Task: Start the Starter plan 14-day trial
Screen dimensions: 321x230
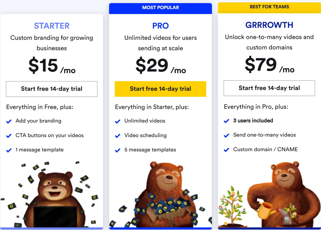Action: coord(52,89)
